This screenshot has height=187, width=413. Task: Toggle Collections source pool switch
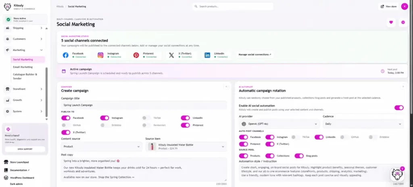point(270,156)
